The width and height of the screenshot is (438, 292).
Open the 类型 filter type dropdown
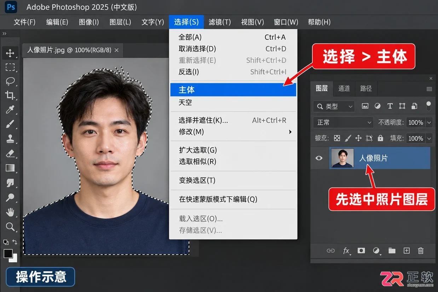point(334,106)
